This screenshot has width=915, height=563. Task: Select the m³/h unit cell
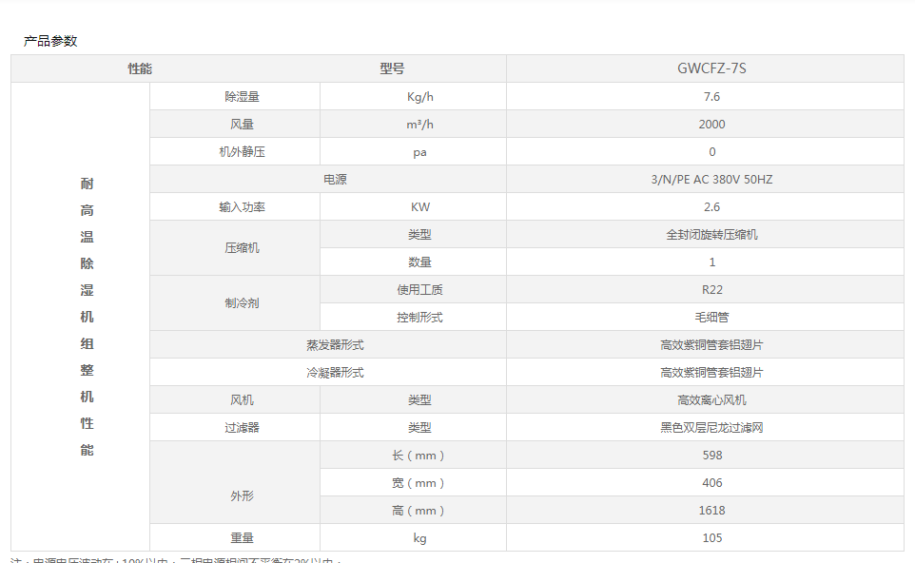419,124
